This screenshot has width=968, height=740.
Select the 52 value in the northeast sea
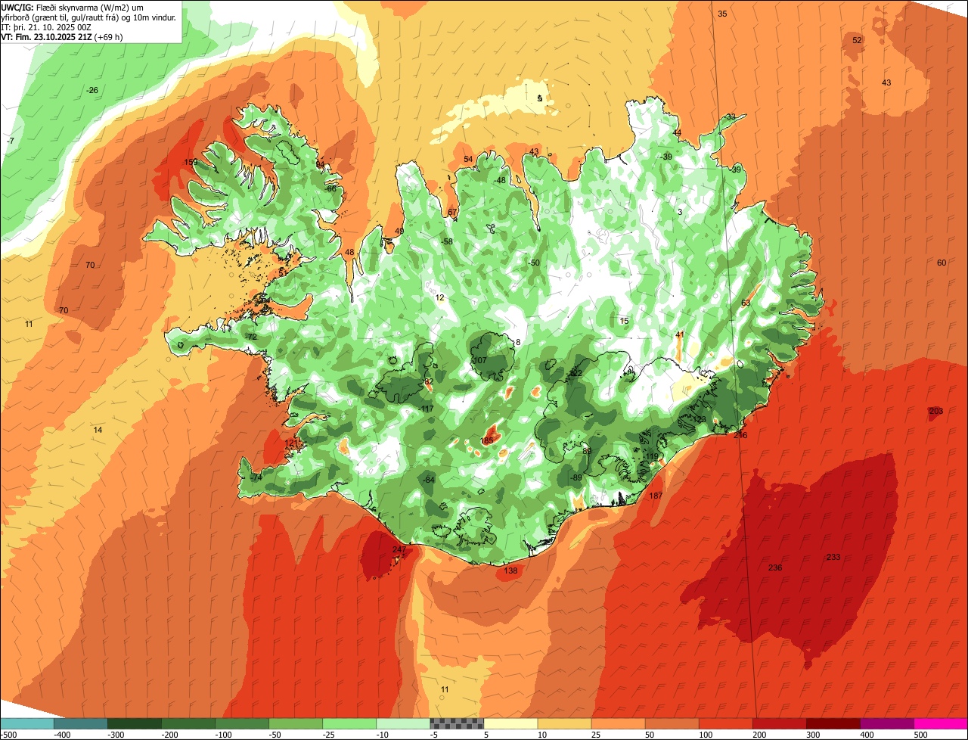857,40
